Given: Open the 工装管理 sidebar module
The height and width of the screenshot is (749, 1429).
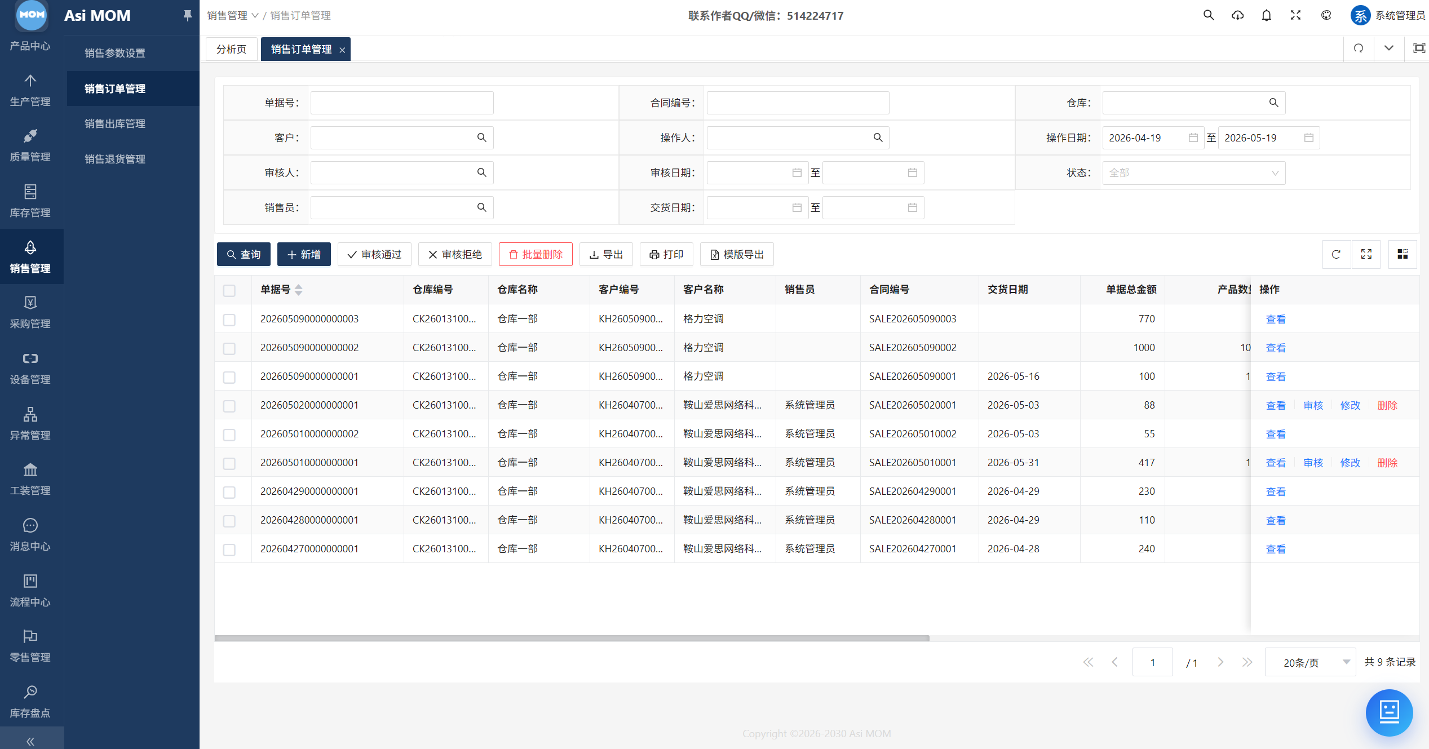Looking at the screenshot, I should [x=30, y=479].
